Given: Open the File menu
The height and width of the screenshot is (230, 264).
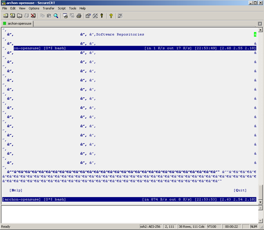Looking at the screenshot, I should (5, 8).
